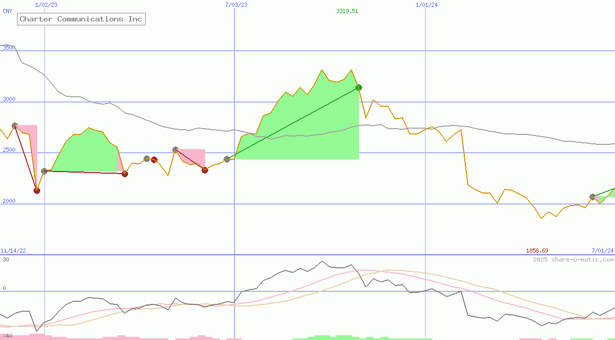
Task: Click the 11/14/22 date label
Action: point(13,250)
